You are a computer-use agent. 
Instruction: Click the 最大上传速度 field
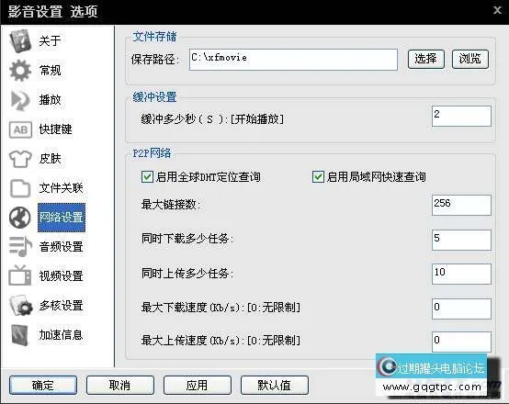coord(461,342)
